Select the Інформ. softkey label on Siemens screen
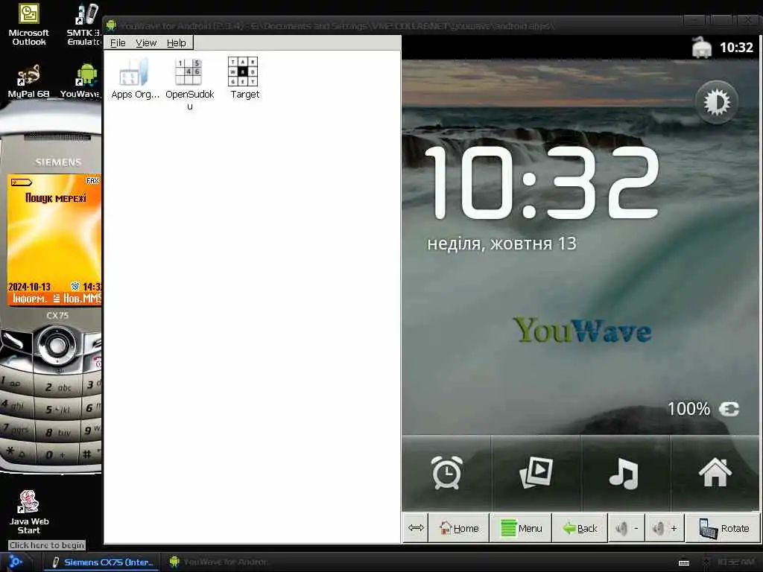Viewport: 763px width, 572px height. [x=30, y=298]
